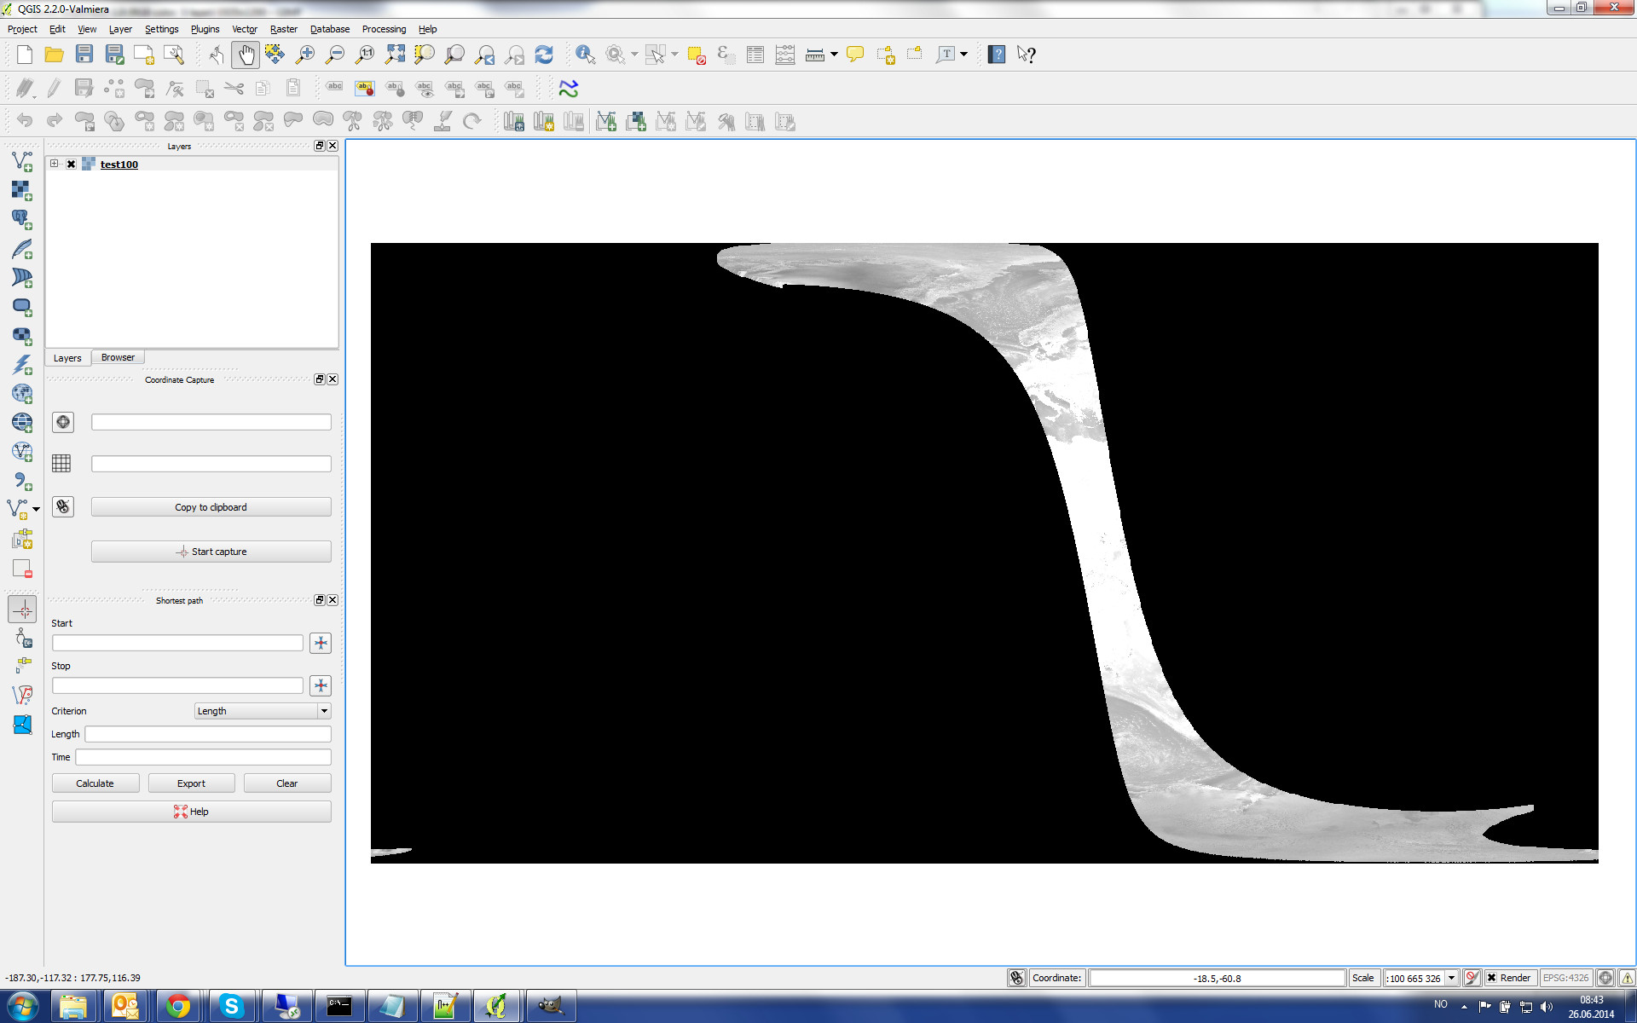The width and height of the screenshot is (1637, 1023).
Task: Click the Start point input field
Action: tap(177, 643)
